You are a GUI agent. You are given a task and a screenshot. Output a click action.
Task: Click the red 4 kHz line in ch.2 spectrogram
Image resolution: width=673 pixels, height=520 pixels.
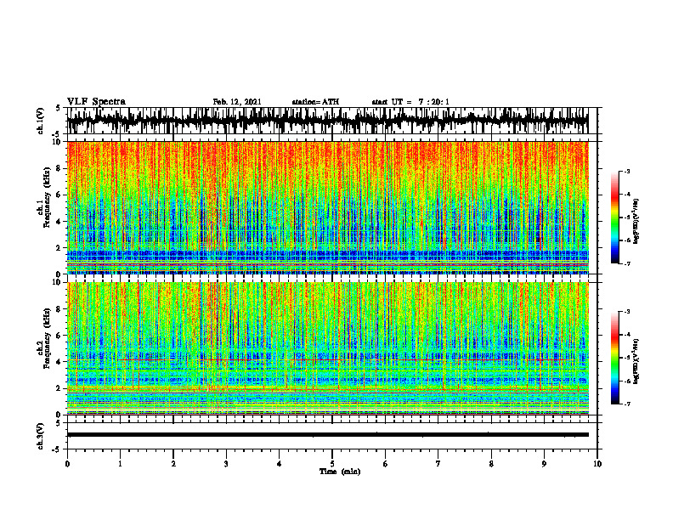click(327, 360)
